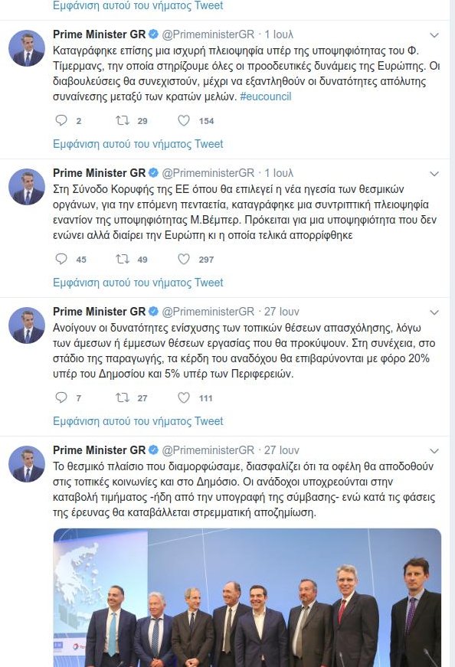Expand chevron menu on the Μ.Βέμπερ tweet

434,174
